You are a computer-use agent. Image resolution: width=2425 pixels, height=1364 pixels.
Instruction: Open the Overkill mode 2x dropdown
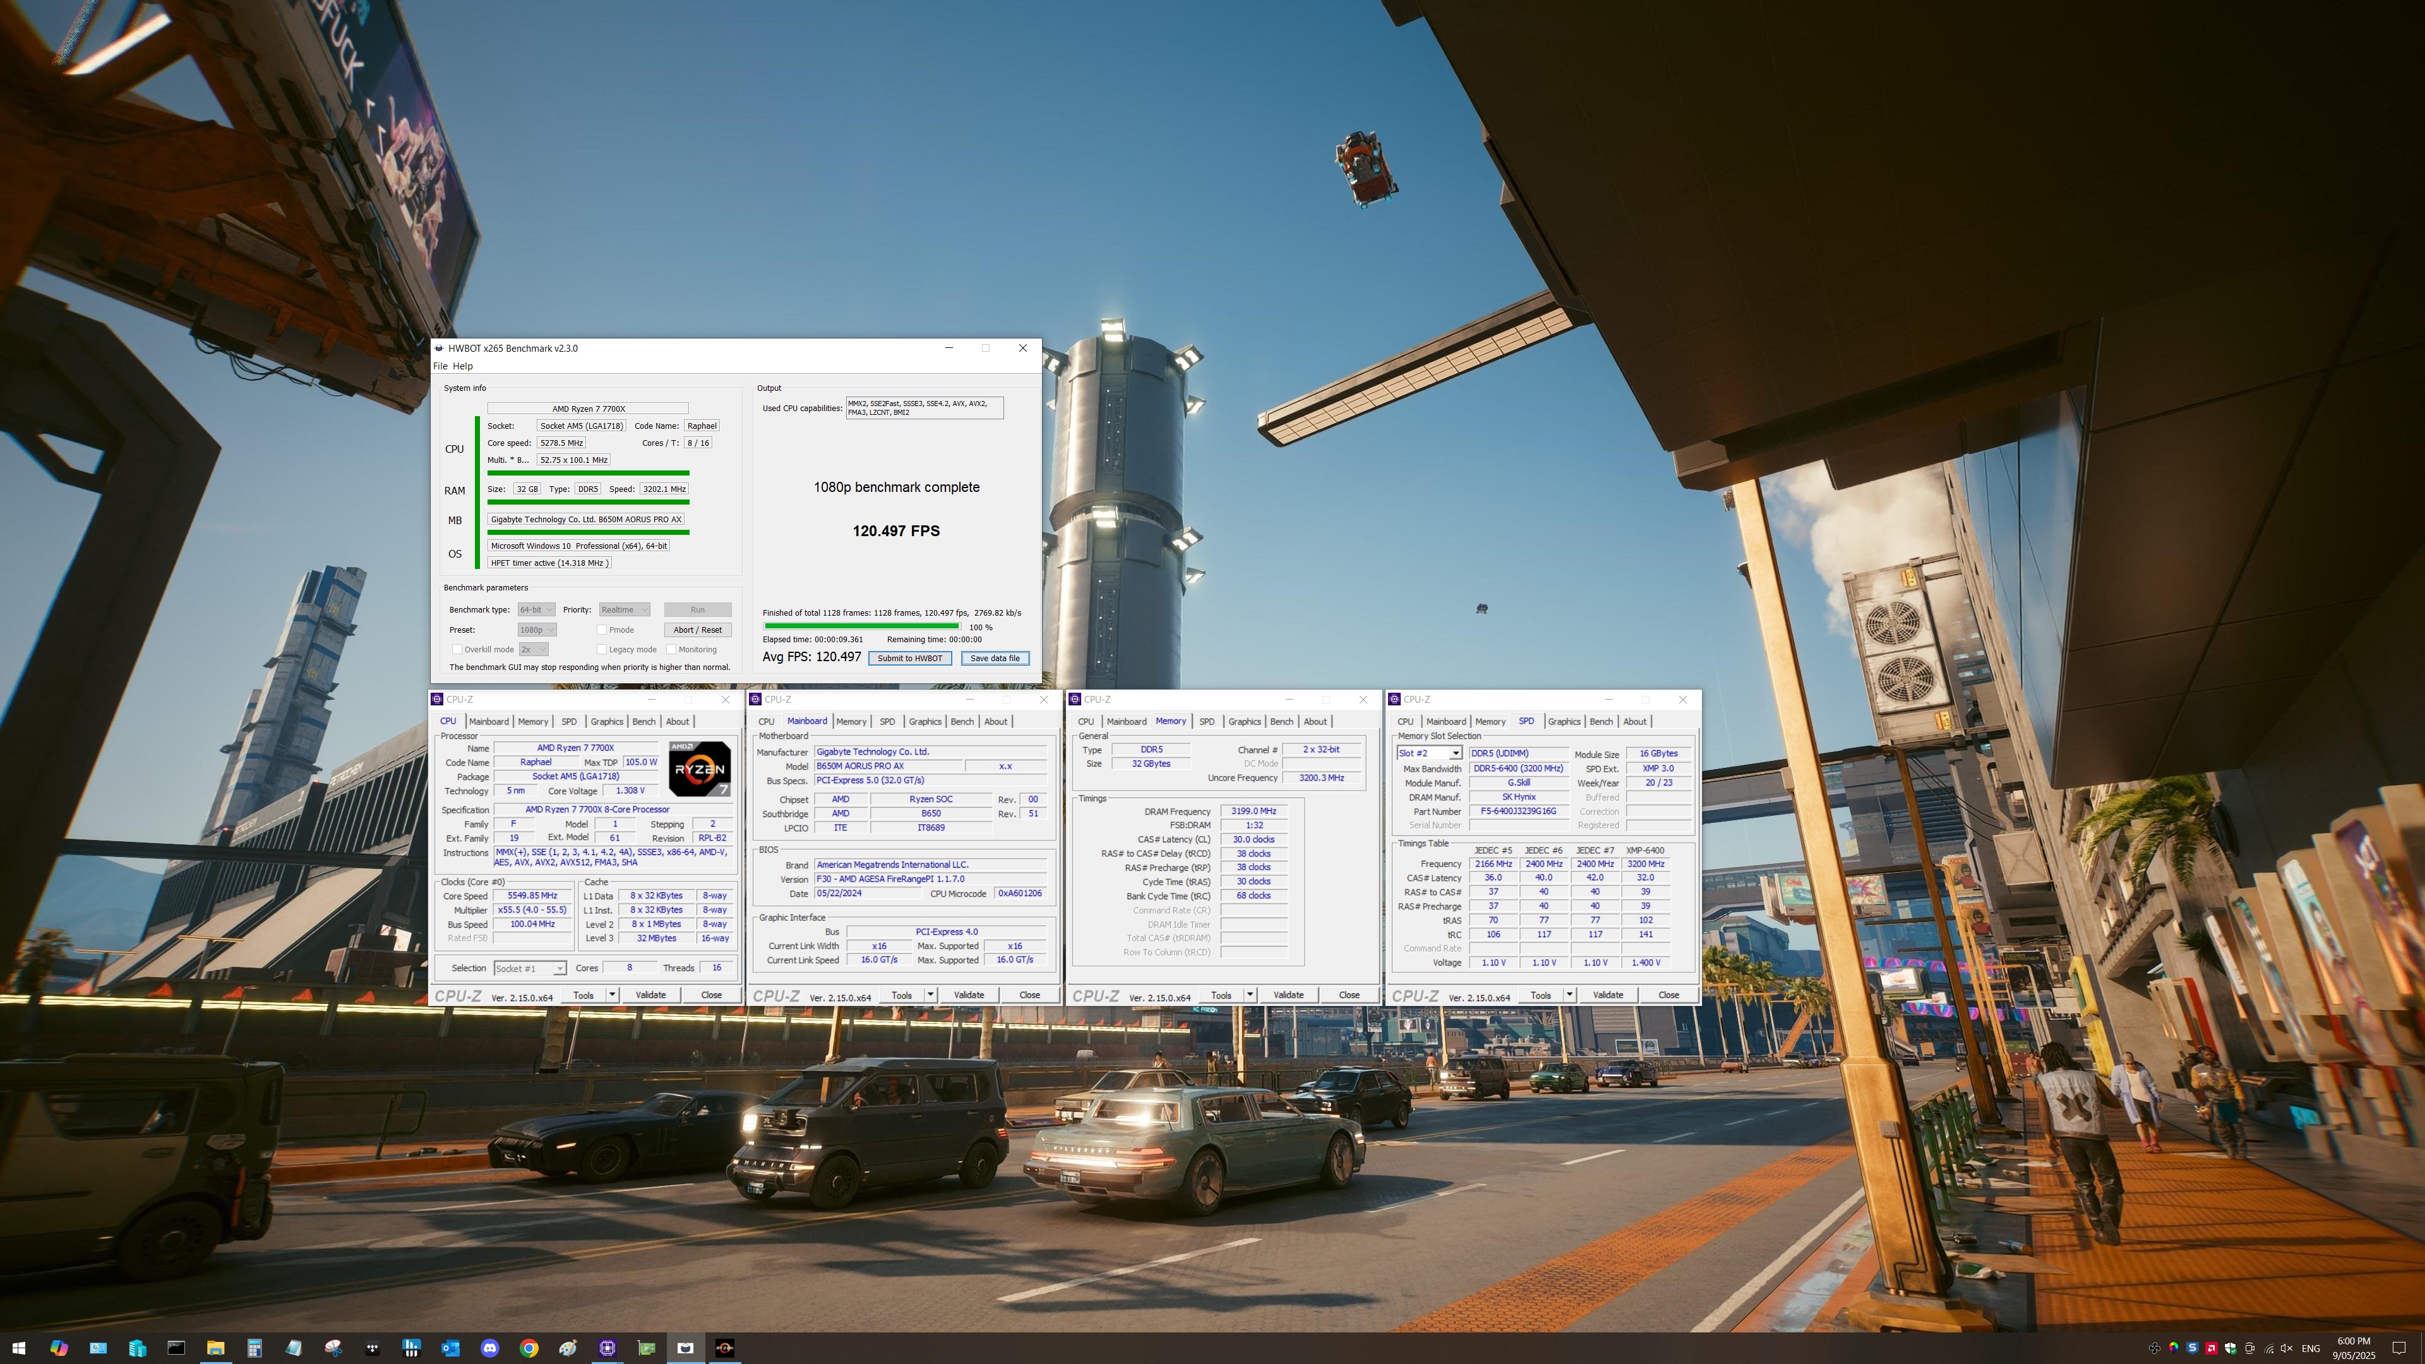click(533, 650)
